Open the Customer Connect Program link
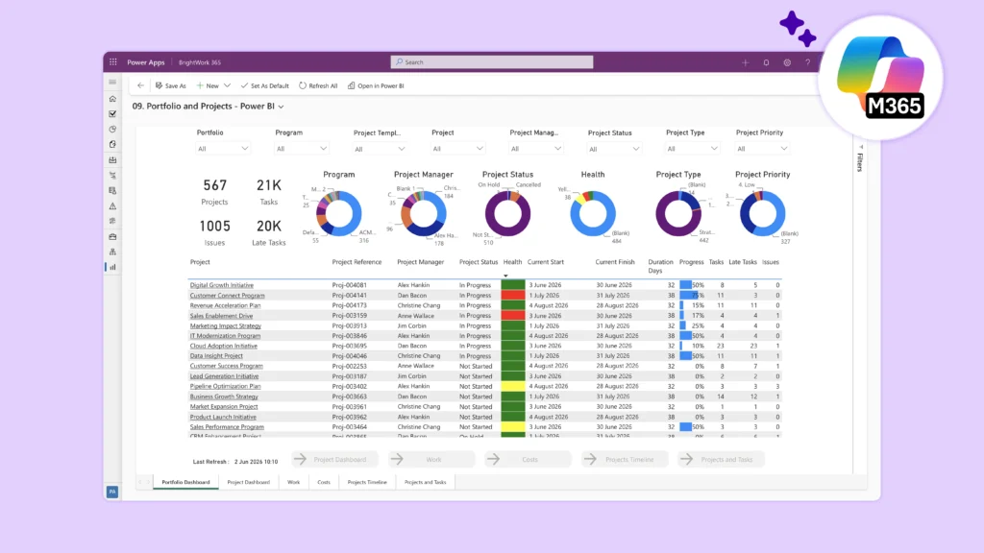This screenshot has height=553, width=984. pos(227,296)
